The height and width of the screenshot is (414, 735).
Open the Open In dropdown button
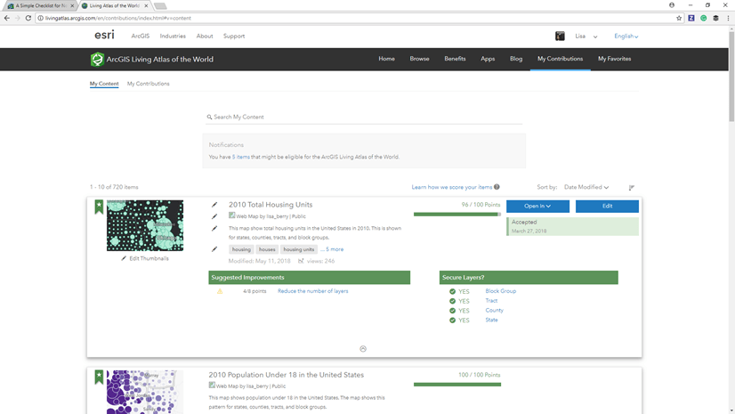click(x=537, y=207)
